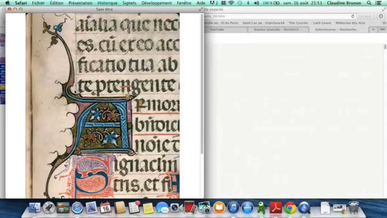Open the white document stack in Dock
The height and width of the screenshot is (218, 387).
point(325,208)
